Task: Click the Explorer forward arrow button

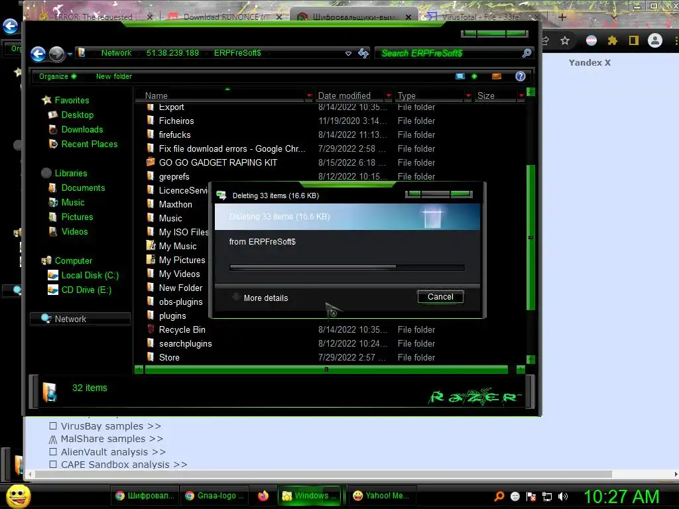Action: pos(57,54)
